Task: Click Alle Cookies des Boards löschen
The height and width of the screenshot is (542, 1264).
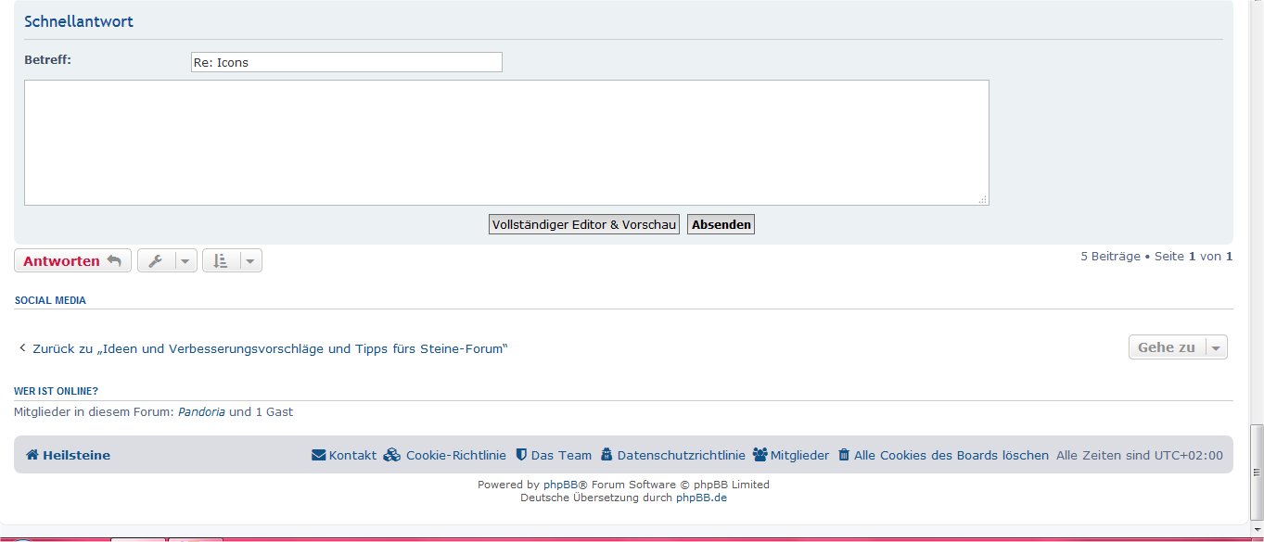Action: pyautogui.click(x=943, y=455)
